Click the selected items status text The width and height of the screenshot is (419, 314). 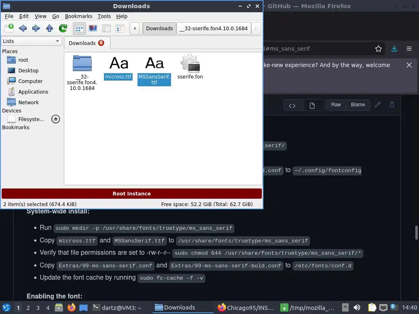point(40,204)
